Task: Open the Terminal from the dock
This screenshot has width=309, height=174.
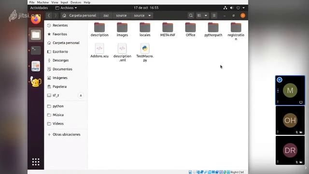Action: point(36,50)
